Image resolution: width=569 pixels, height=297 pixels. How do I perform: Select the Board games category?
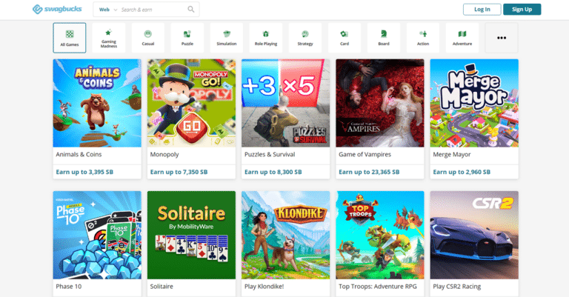pyautogui.click(x=384, y=38)
